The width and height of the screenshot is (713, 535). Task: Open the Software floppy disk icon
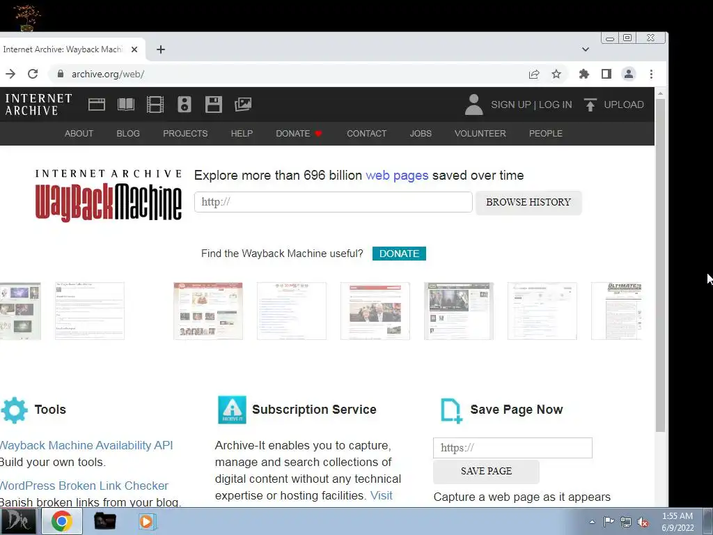click(x=213, y=104)
